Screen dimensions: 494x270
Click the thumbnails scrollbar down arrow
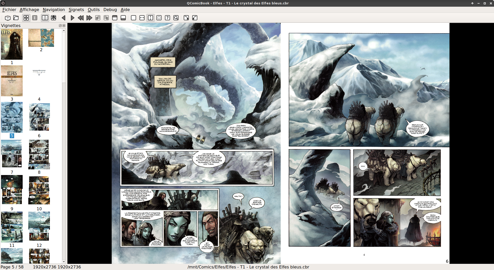[64, 262]
